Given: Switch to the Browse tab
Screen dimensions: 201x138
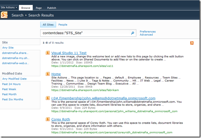Looking at the screenshot, I should click(x=26, y=8).
